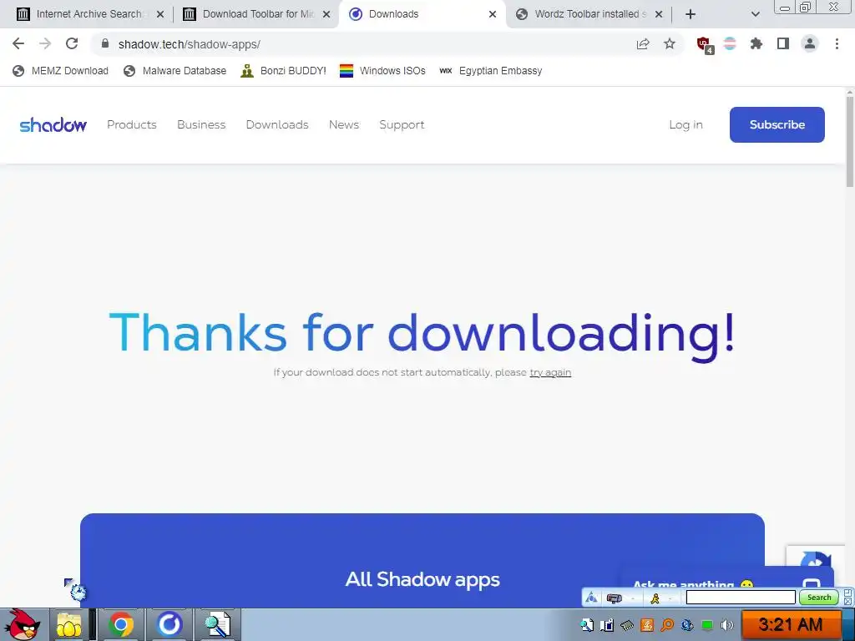Click the green Search button
This screenshot has height=641, width=855.
[x=819, y=598]
